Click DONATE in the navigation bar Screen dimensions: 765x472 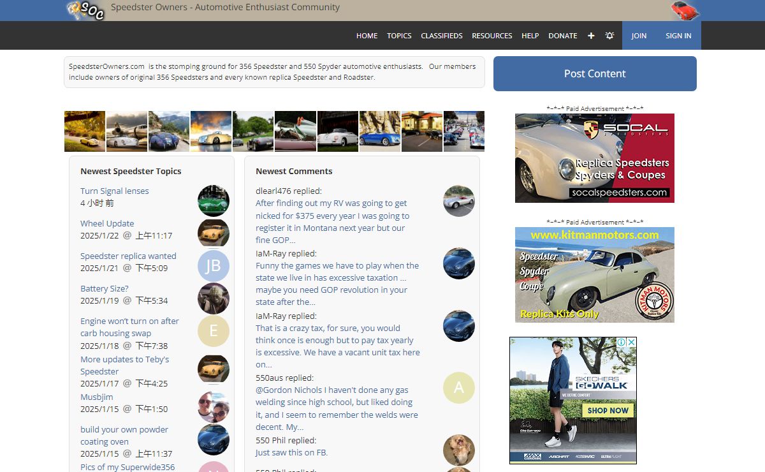coord(563,36)
